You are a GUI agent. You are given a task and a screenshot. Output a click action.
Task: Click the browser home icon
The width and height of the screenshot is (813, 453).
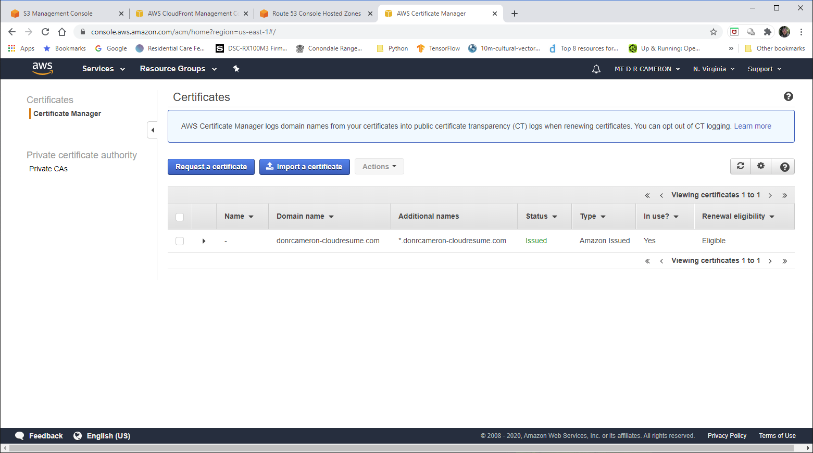[62, 32]
